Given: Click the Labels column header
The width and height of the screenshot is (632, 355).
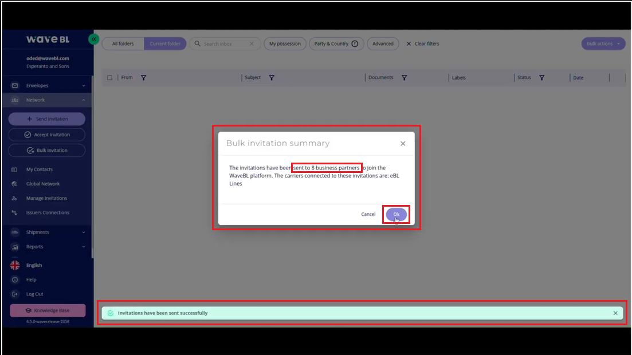Looking at the screenshot, I should [459, 78].
